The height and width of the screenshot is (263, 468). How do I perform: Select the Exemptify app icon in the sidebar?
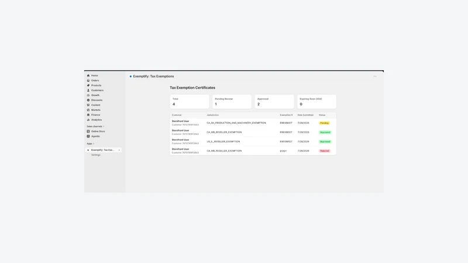coord(88,150)
